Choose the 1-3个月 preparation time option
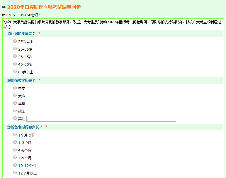The height and width of the screenshot is (178, 226). 15,142
